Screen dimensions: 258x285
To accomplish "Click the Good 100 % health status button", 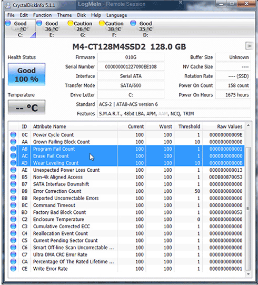I will [26, 74].
